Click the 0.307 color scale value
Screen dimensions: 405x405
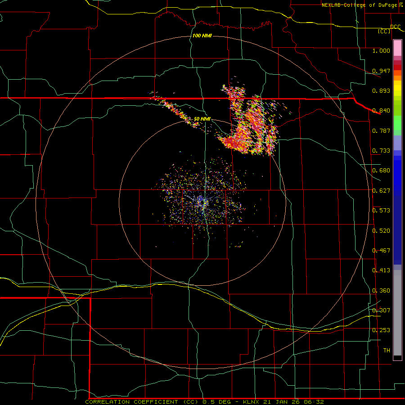(x=381, y=310)
